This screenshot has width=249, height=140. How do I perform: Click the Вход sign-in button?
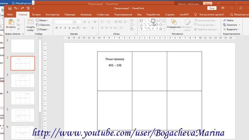point(212,8)
